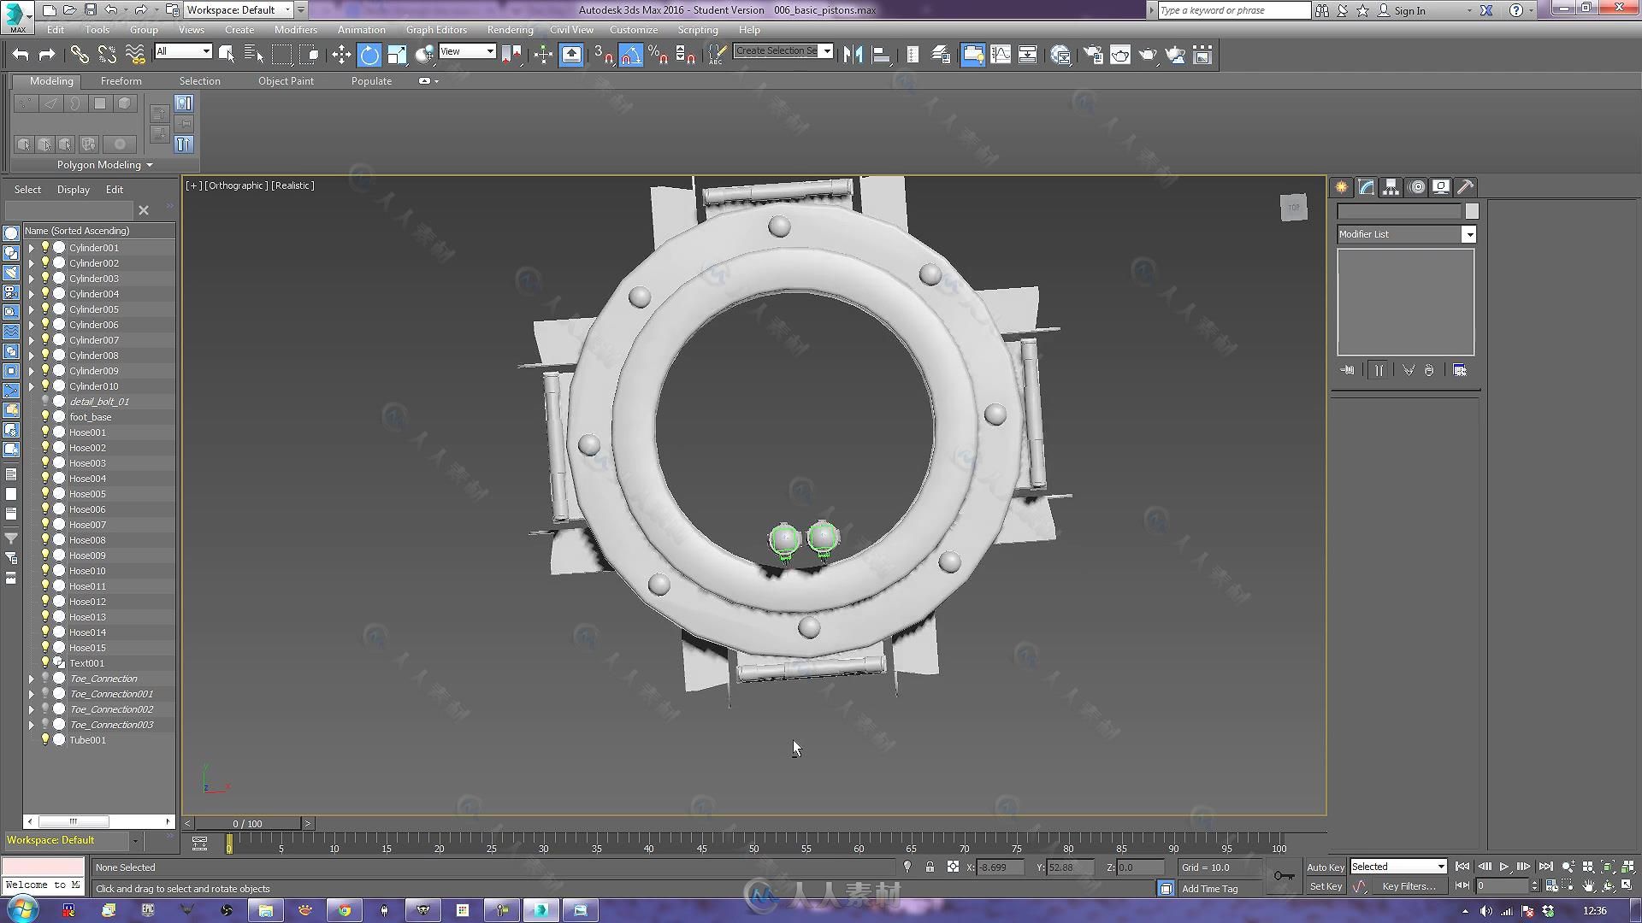Viewport: 1642px width, 923px height.
Task: Switch to Freeform ribbon tab
Action: 121,80
